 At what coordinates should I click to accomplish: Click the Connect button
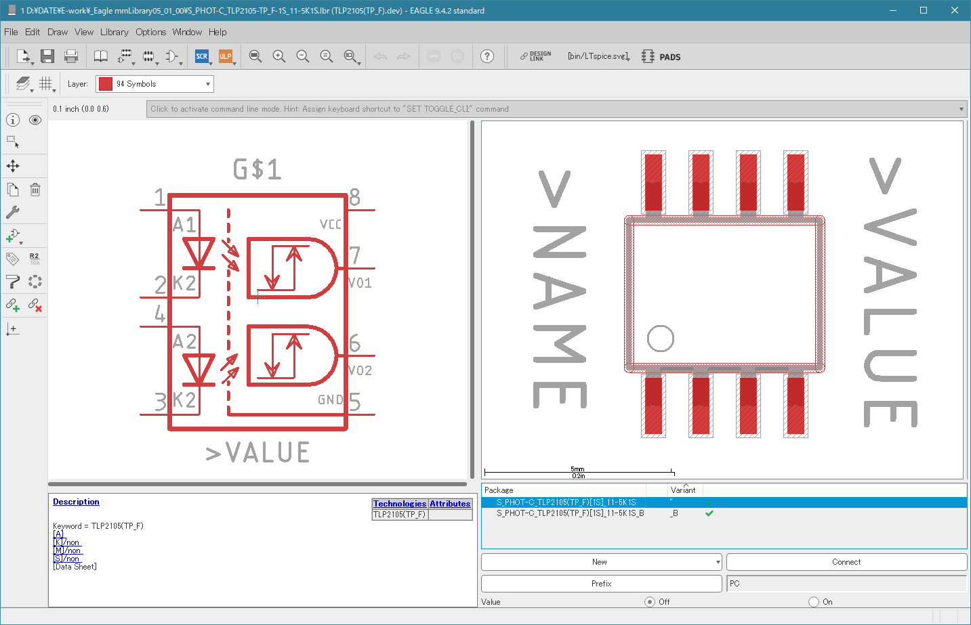pyautogui.click(x=846, y=562)
